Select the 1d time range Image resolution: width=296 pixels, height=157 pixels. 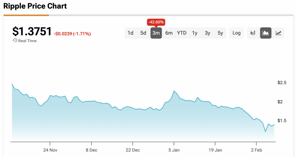[130, 33]
